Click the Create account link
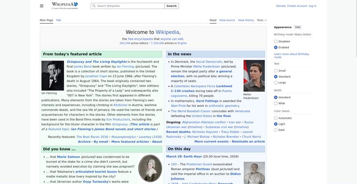Image resolution: width=357 pixels, height=184 pixels. point(297,6)
